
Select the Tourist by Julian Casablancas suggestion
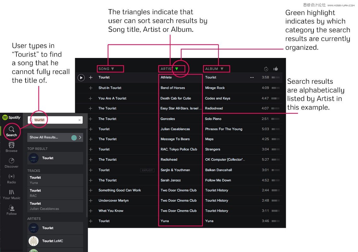click(x=55, y=206)
